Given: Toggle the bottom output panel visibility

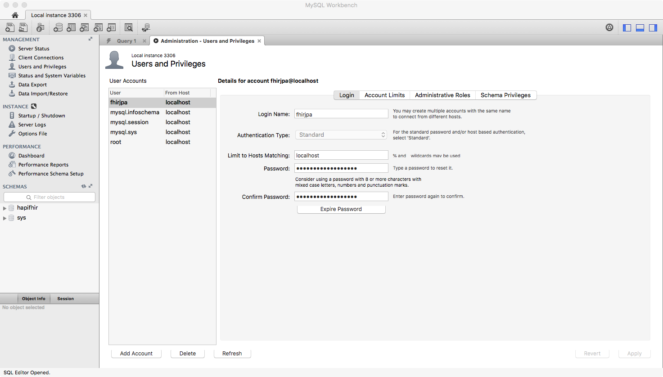Looking at the screenshot, I should click(x=640, y=27).
